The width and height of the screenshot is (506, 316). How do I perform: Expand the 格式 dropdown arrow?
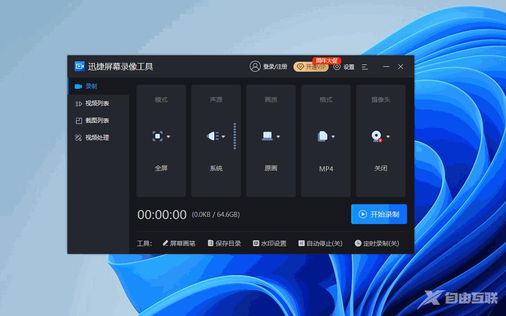[333, 137]
